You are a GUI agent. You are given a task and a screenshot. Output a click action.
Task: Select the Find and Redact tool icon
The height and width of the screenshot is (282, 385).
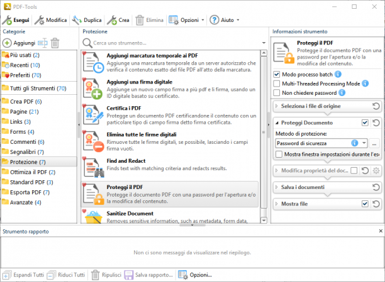point(93,168)
